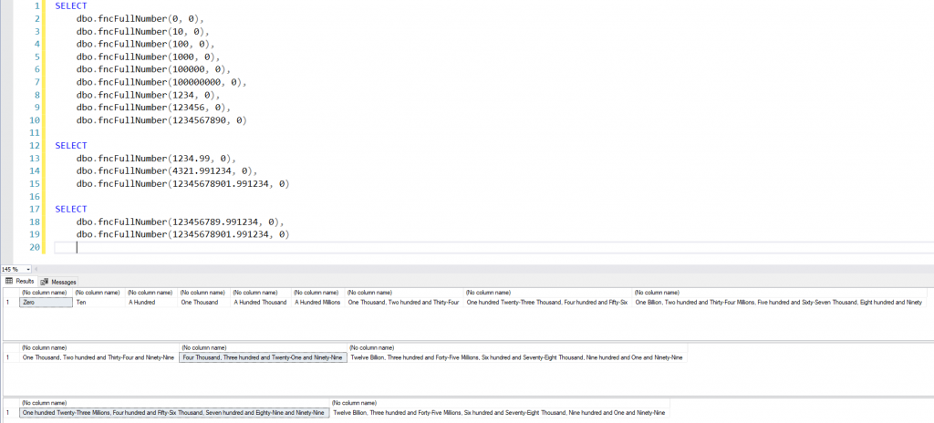Select the Results tab

point(20,281)
